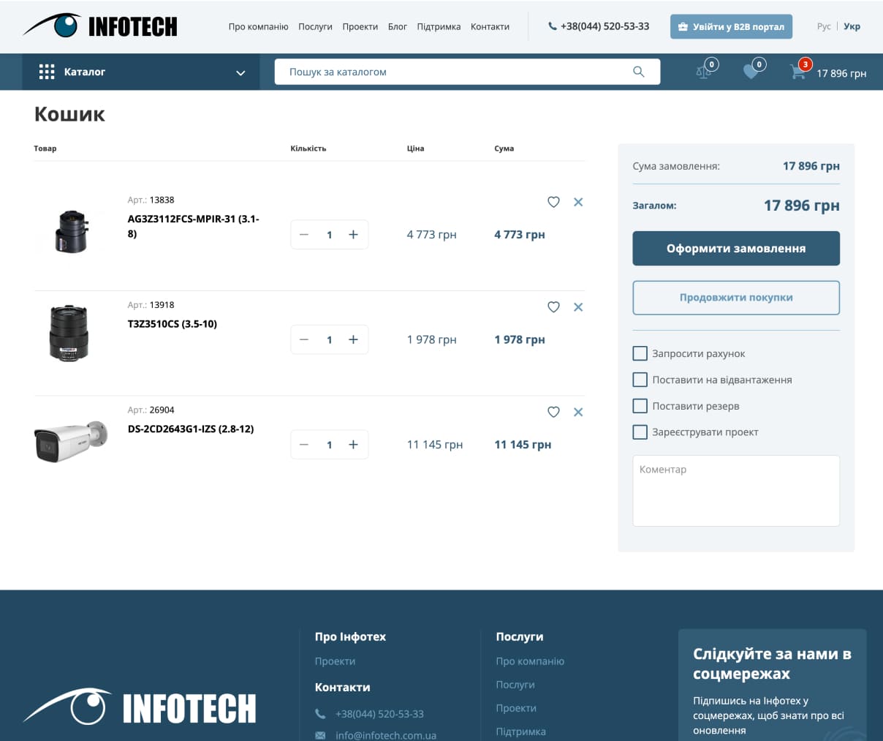This screenshot has width=883, height=741.
Task: Click the compare scales icon in header
Action: 704,72
